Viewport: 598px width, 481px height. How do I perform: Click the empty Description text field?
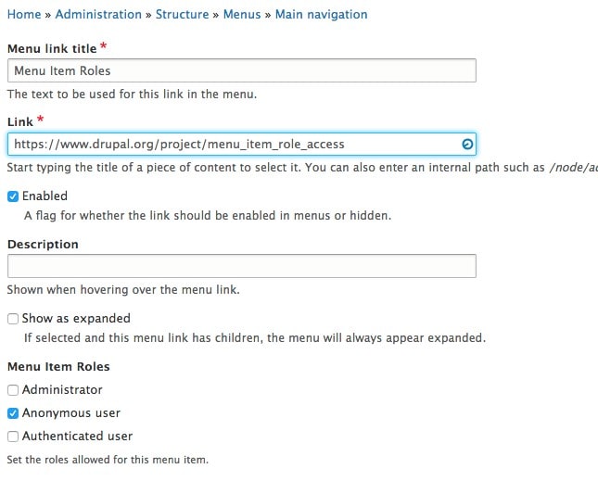click(x=241, y=267)
